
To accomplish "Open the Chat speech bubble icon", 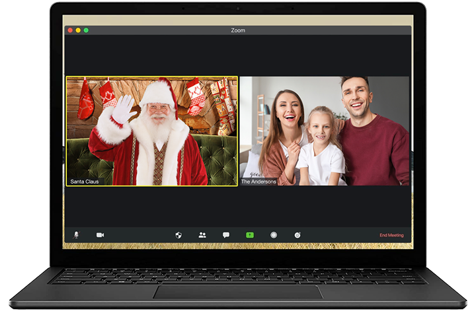I will pyautogui.click(x=226, y=235).
